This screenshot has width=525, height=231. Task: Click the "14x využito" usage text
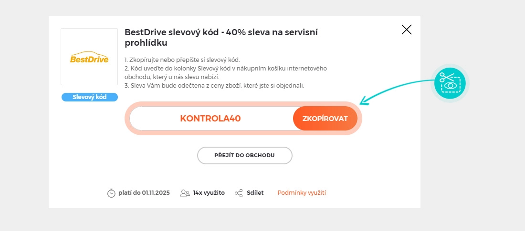[209, 193]
